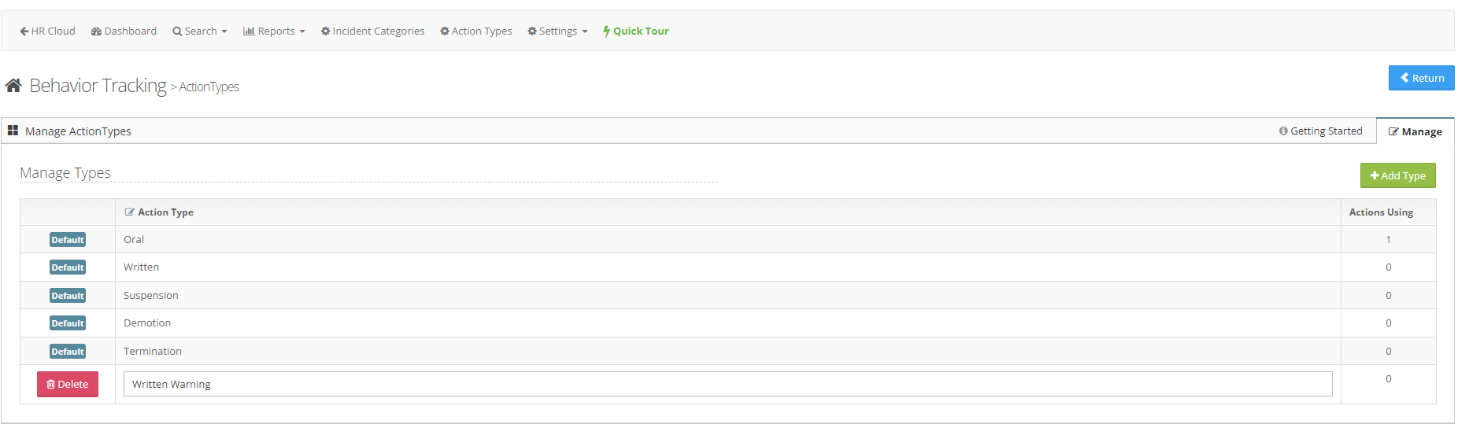Image resolution: width=1458 pixels, height=424 pixels.
Task: Click the edit icon in Action Type header
Action: coord(129,212)
